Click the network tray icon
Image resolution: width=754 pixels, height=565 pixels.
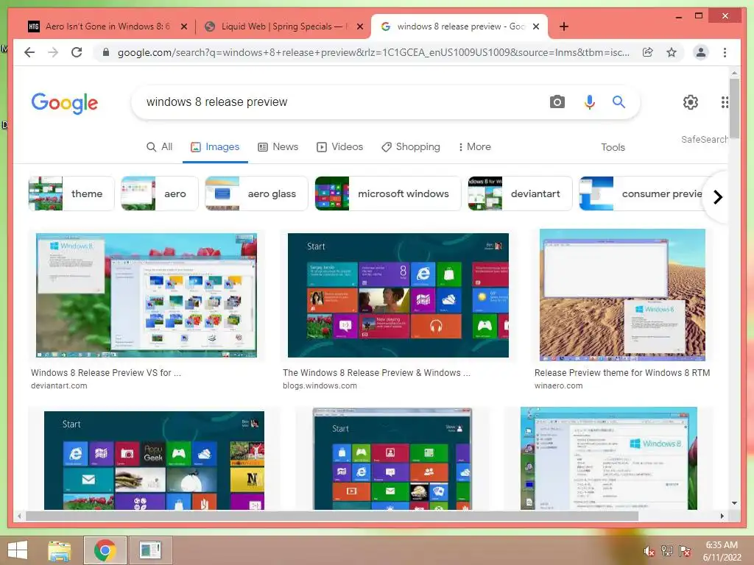coord(666,551)
